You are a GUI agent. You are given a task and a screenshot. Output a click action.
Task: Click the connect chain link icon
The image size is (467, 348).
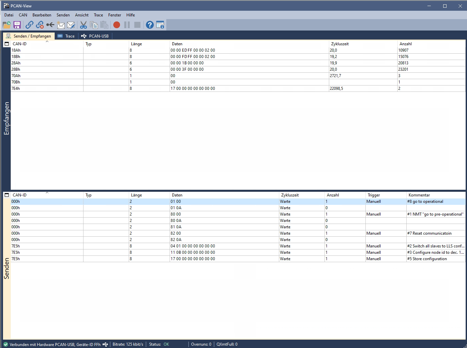coord(30,25)
